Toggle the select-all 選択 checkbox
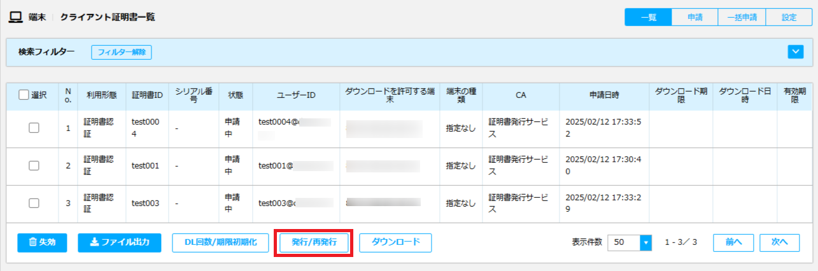Image resolution: width=818 pixels, height=271 pixels. tap(24, 95)
